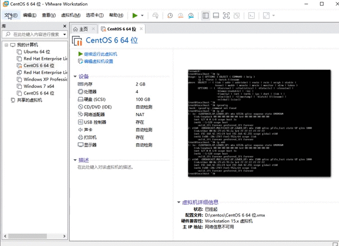Click the config path D:\centos\CentOS 6 64 位.vmx
This screenshot has width=339, height=246.
235,215
